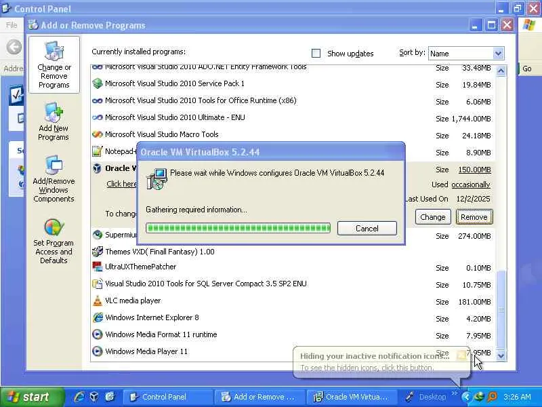Open File menu in Control Panel window

click(12, 25)
